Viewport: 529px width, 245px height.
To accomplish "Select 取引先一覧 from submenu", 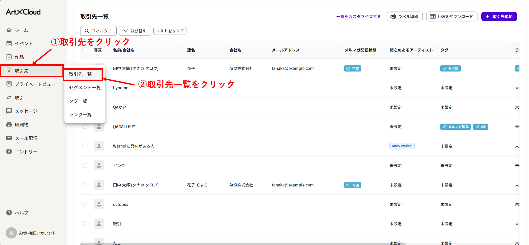I will (x=83, y=74).
